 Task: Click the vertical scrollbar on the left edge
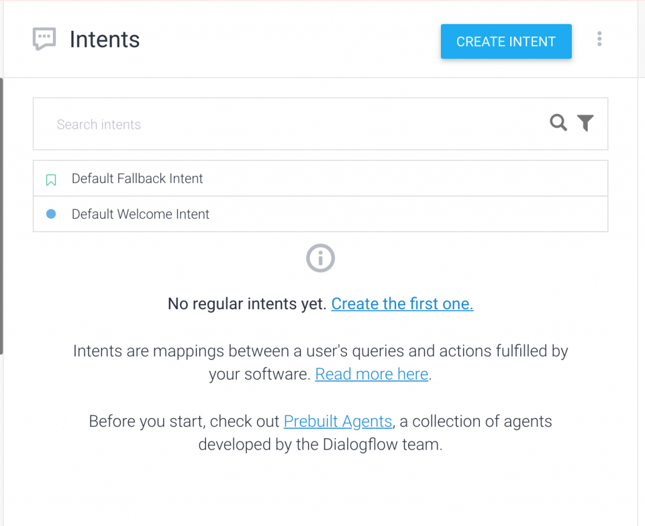(x=2, y=214)
